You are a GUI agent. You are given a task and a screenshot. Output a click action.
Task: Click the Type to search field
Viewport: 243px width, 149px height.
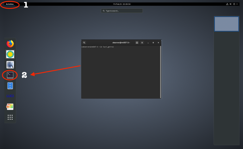click(122, 11)
